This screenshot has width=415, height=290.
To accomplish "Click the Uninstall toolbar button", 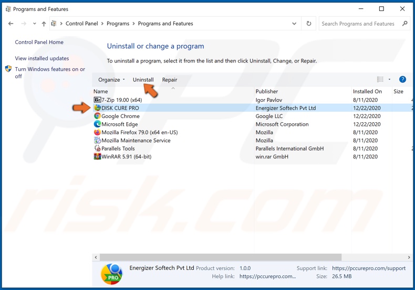I will (x=143, y=80).
